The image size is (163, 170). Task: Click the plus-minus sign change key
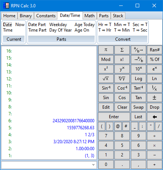coord(155,98)
